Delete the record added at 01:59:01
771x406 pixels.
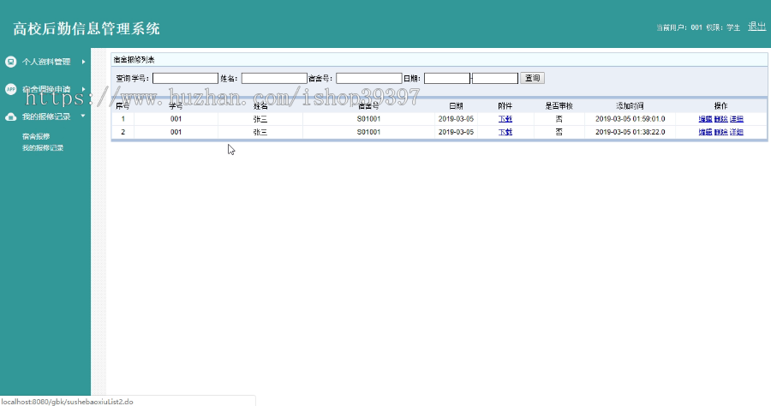click(x=720, y=119)
